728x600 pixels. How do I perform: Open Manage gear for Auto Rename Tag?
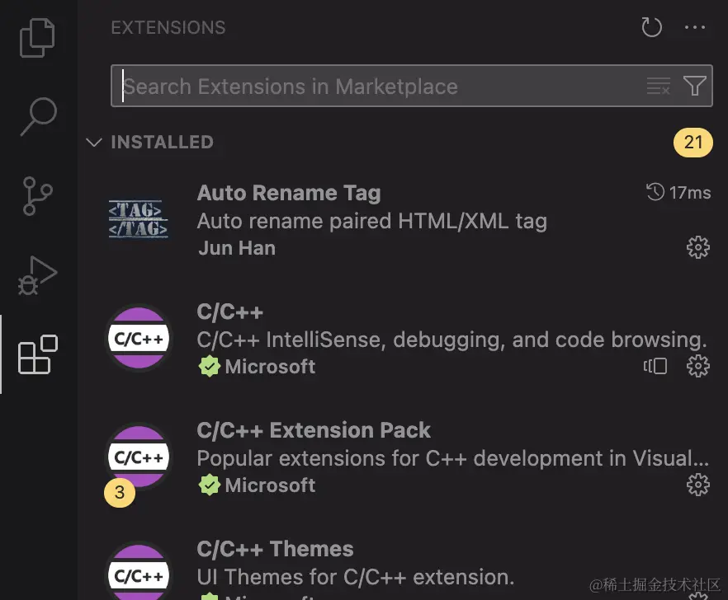698,247
